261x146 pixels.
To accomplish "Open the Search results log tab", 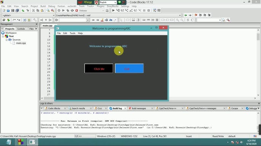I will pyautogui.click(x=78, y=109).
